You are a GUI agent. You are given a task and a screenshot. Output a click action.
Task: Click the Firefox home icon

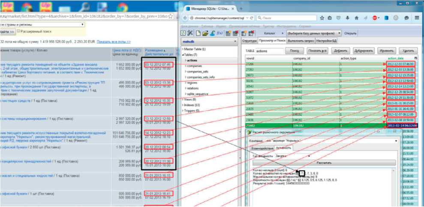pos(356,18)
